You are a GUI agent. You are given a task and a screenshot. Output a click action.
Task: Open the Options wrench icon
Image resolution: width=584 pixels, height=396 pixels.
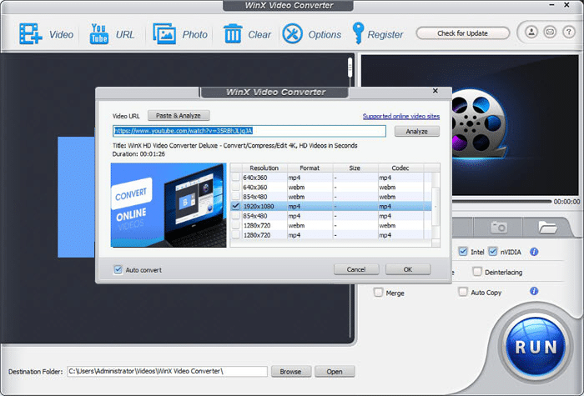pyautogui.click(x=292, y=34)
